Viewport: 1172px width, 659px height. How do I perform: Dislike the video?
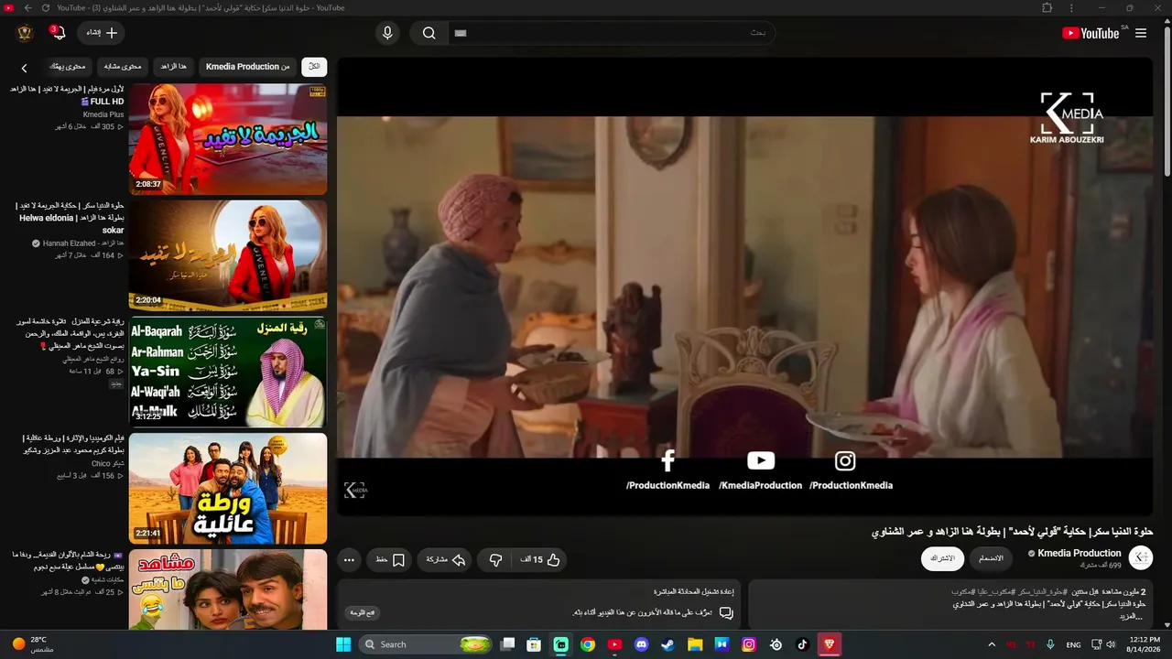pyautogui.click(x=495, y=559)
